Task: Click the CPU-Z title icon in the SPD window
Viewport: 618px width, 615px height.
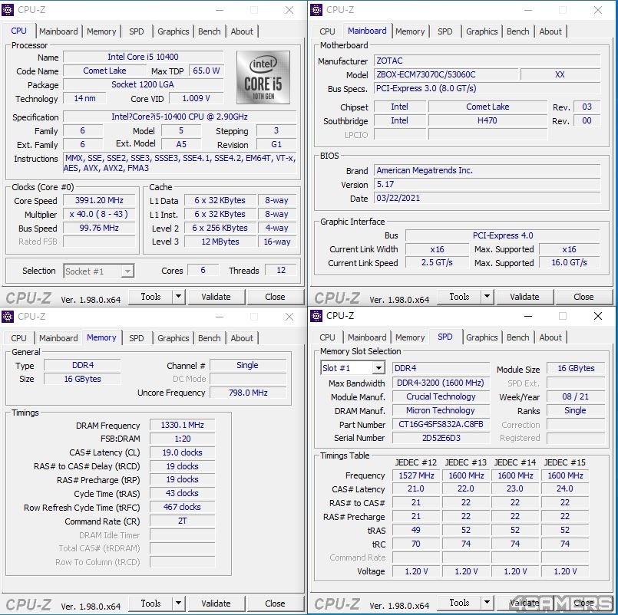Action: (316, 316)
